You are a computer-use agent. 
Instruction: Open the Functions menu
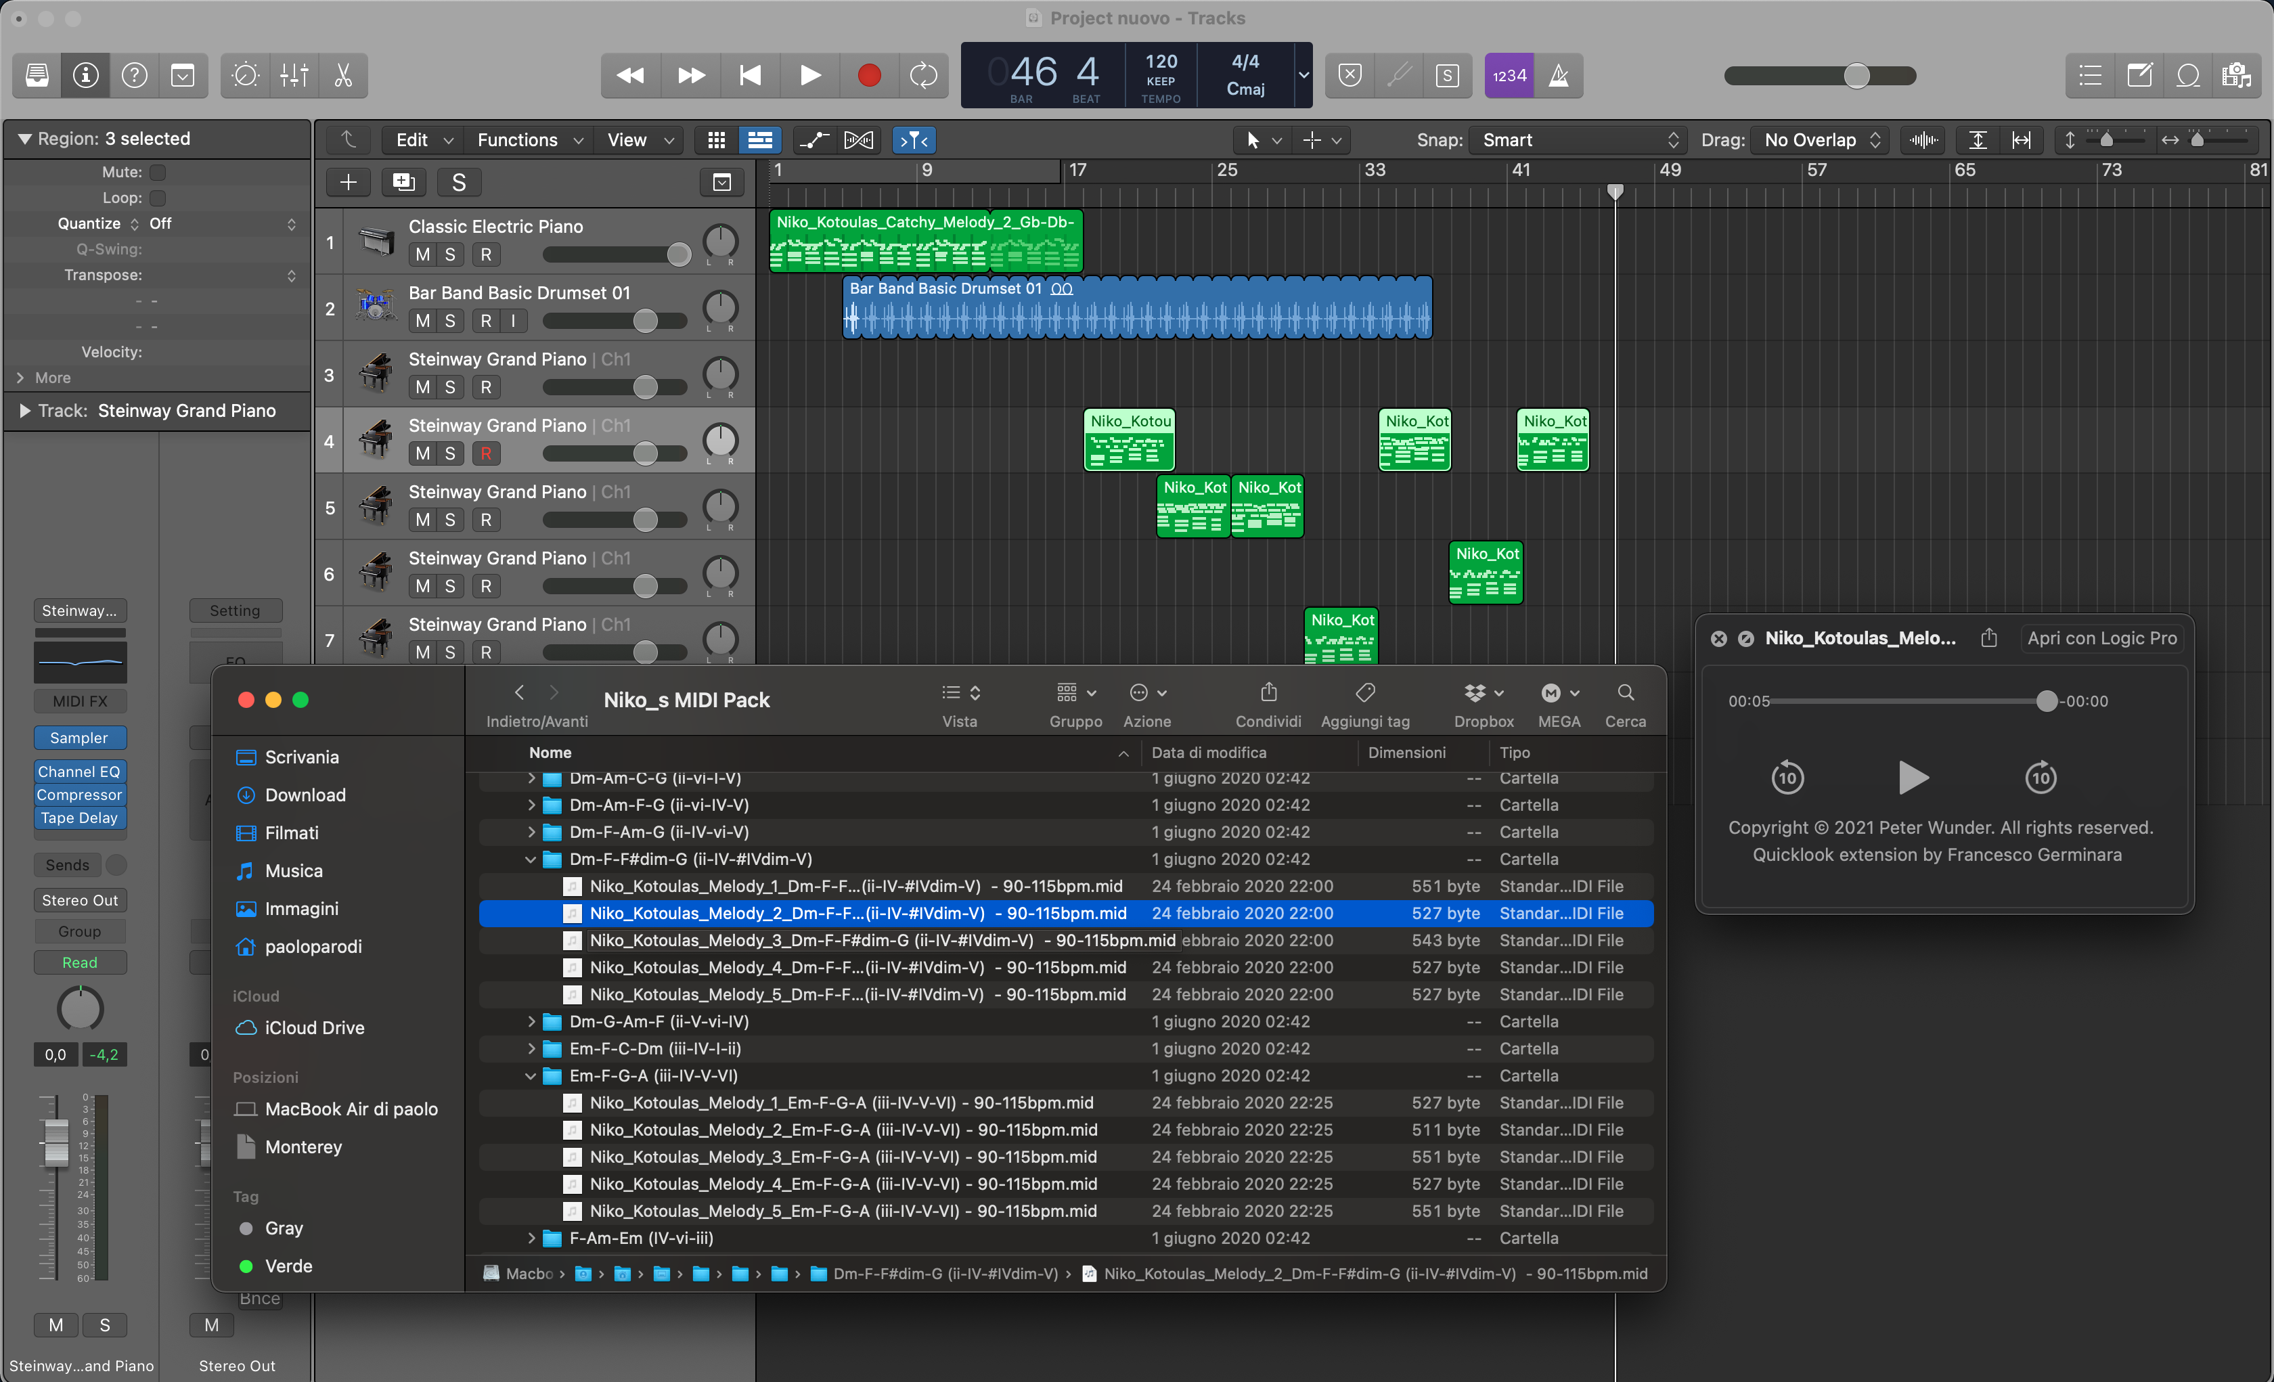click(x=529, y=140)
